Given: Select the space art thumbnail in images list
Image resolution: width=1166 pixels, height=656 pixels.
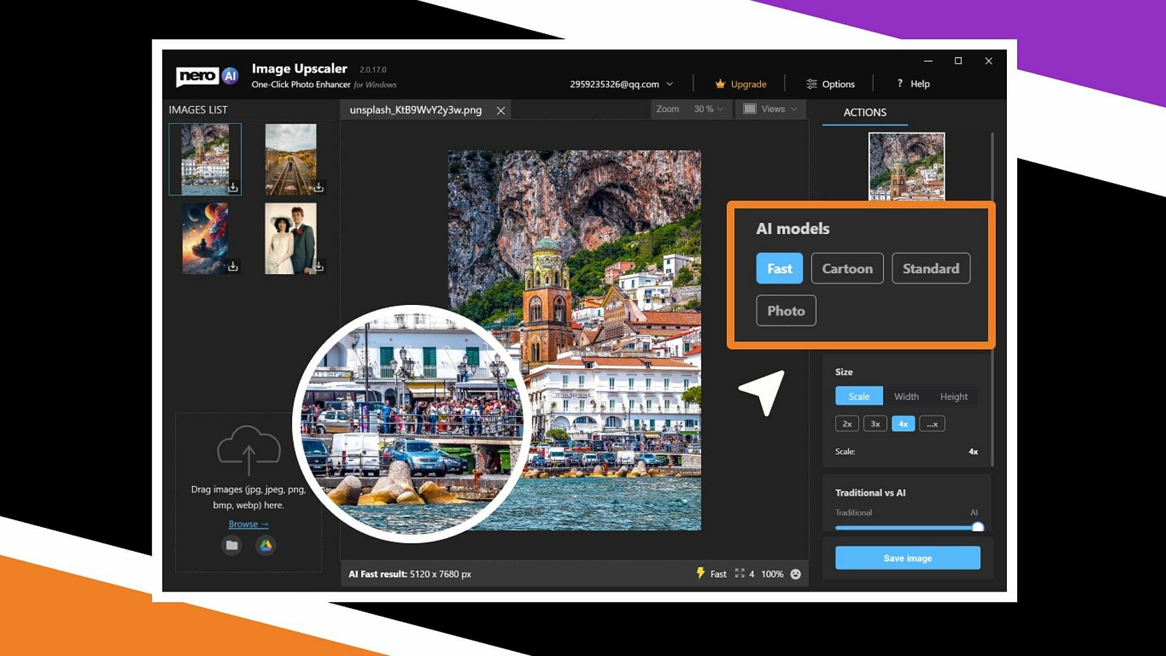Looking at the screenshot, I should (205, 238).
